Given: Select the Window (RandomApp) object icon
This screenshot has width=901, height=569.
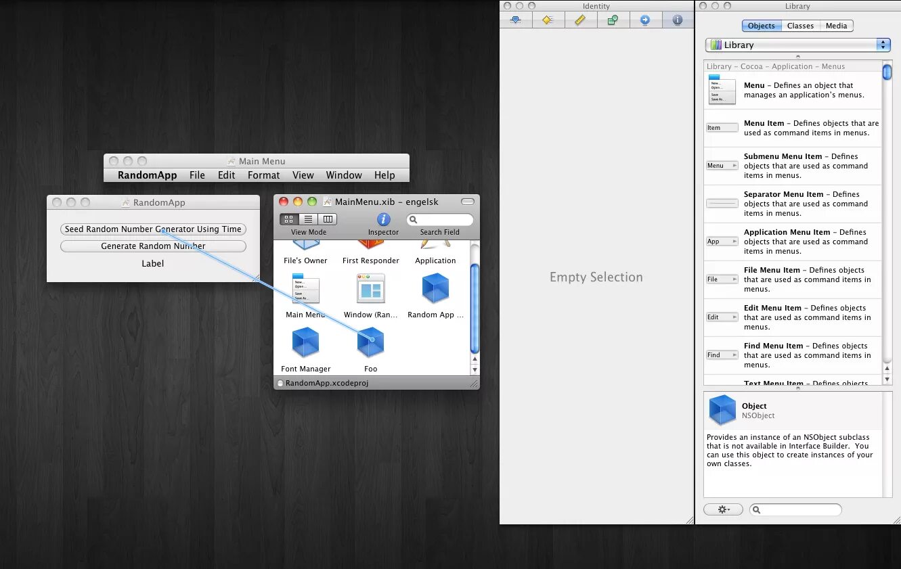Looking at the screenshot, I should [x=370, y=288].
